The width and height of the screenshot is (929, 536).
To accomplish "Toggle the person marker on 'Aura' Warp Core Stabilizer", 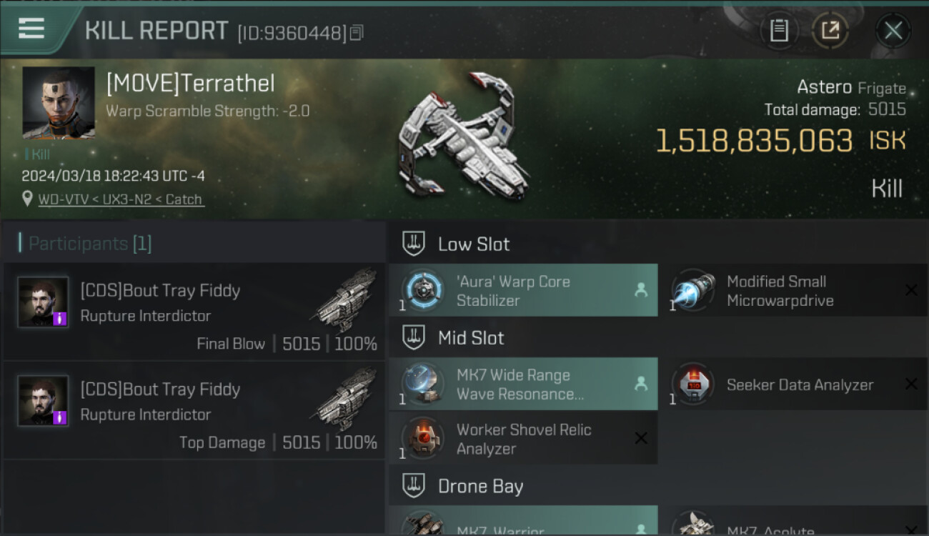I will [641, 290].
